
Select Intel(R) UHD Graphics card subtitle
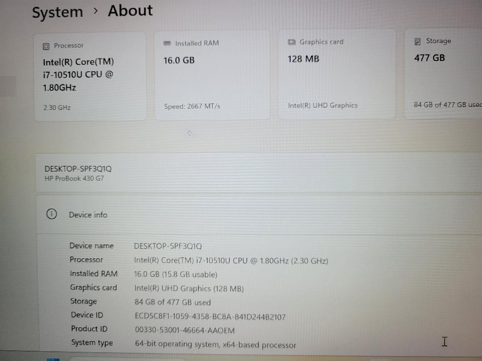tap(323, 106)
